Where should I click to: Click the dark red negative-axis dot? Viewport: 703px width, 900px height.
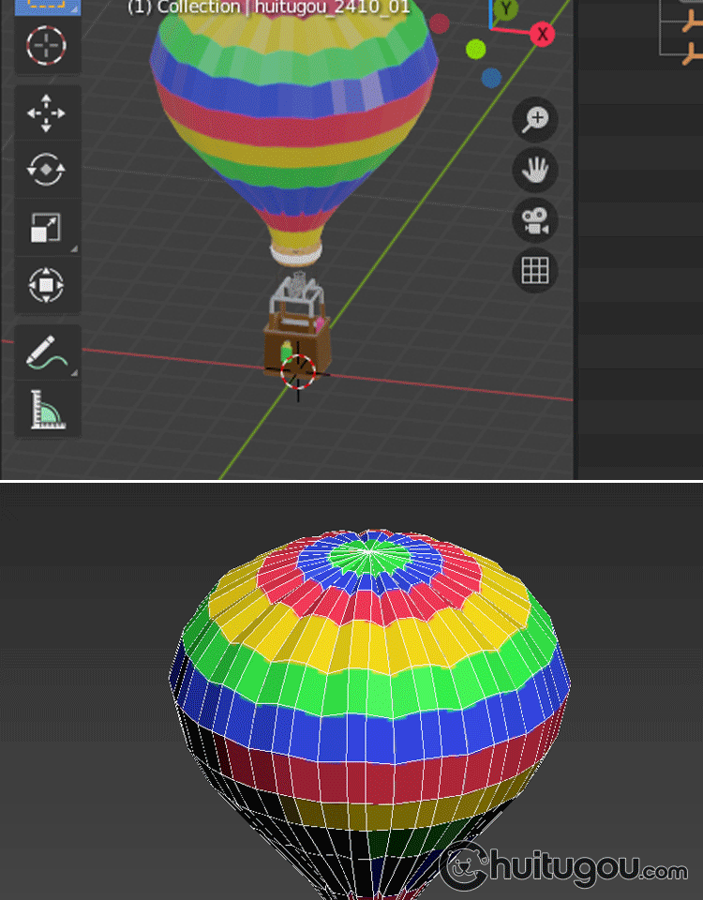pyautogui.click(x=439, y=23)
